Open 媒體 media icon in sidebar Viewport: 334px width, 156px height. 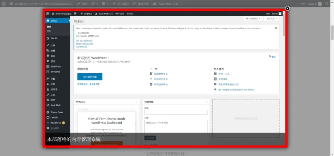click(x=48, y=51)
